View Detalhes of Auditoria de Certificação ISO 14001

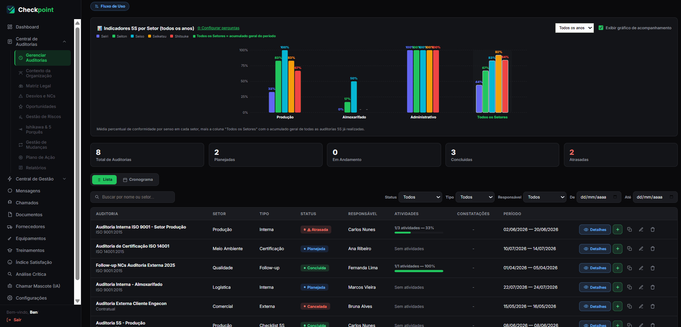[x=595, y=249]
